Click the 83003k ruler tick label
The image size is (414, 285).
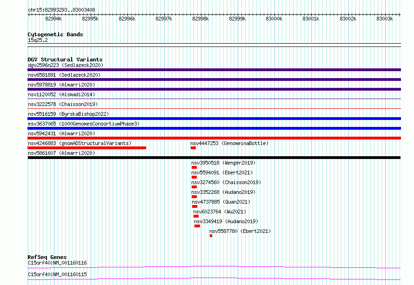coord(385,19)
